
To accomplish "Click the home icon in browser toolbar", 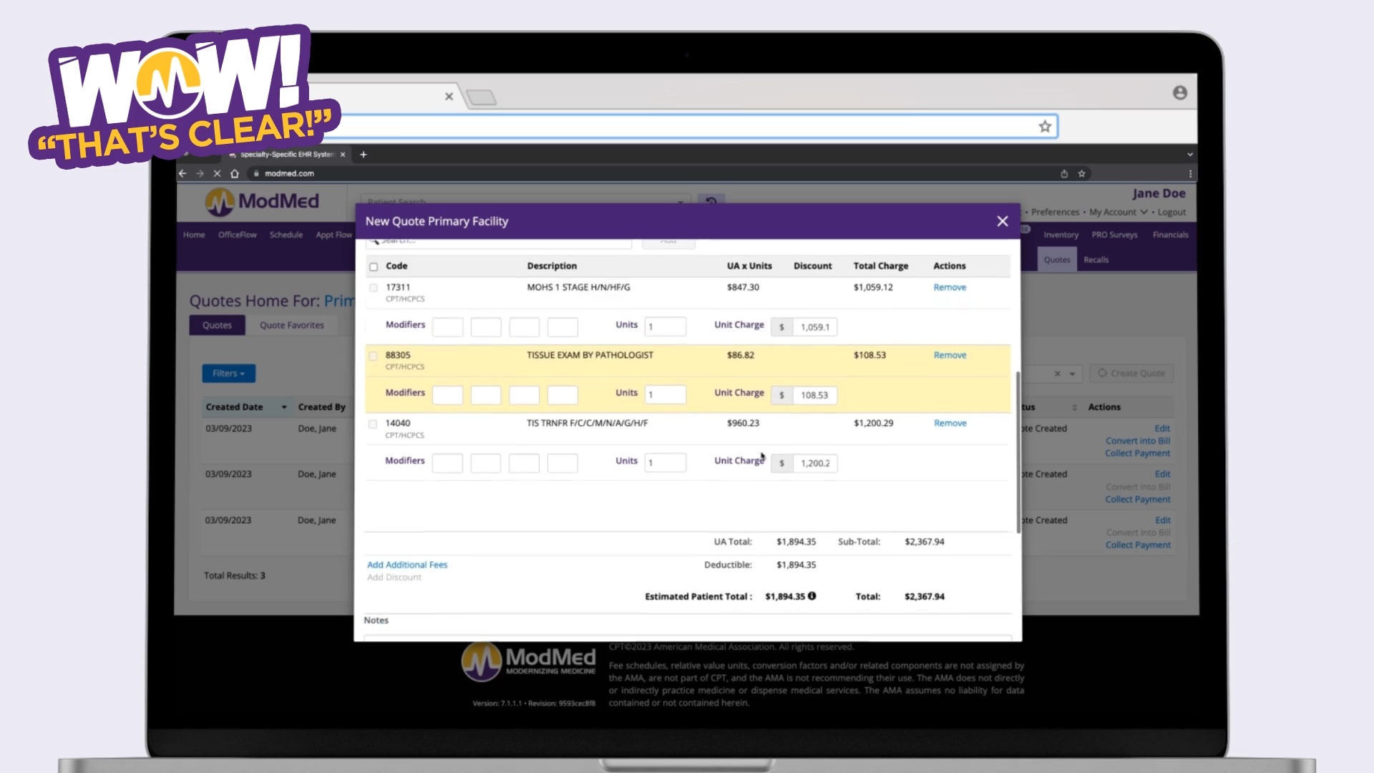I will [x=235, y=173].
